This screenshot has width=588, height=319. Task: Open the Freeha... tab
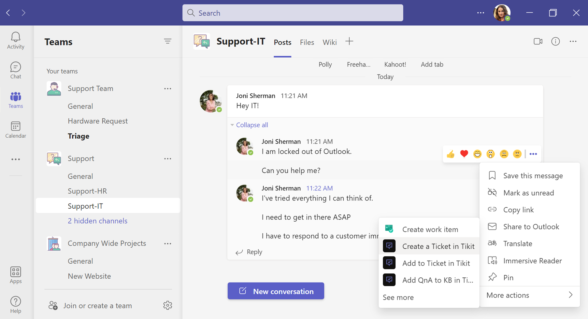(358, 64)
